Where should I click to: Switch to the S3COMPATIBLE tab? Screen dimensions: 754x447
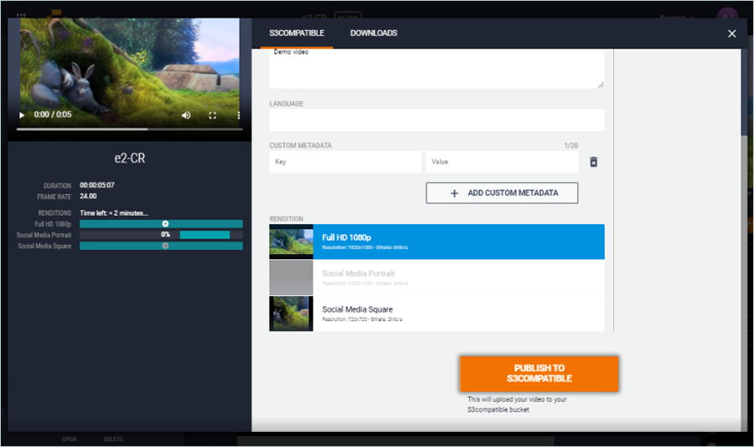pos(297,34)
